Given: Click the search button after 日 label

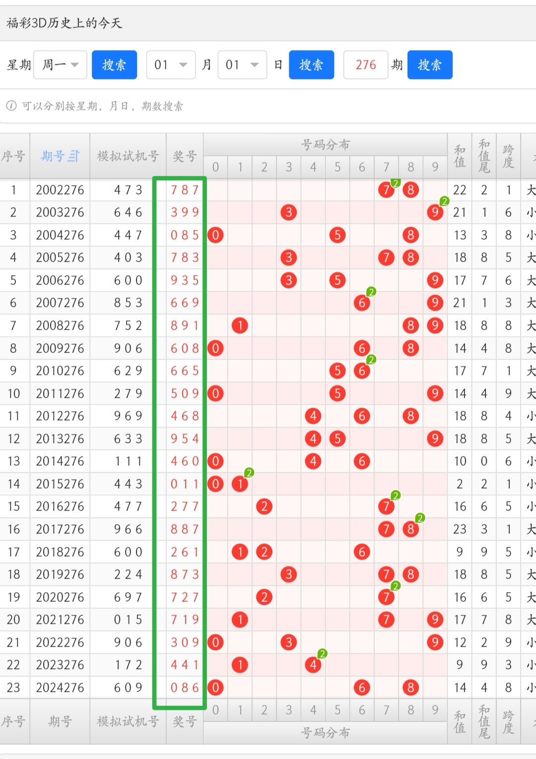Looking at the screenshot, I should (311, 65).
